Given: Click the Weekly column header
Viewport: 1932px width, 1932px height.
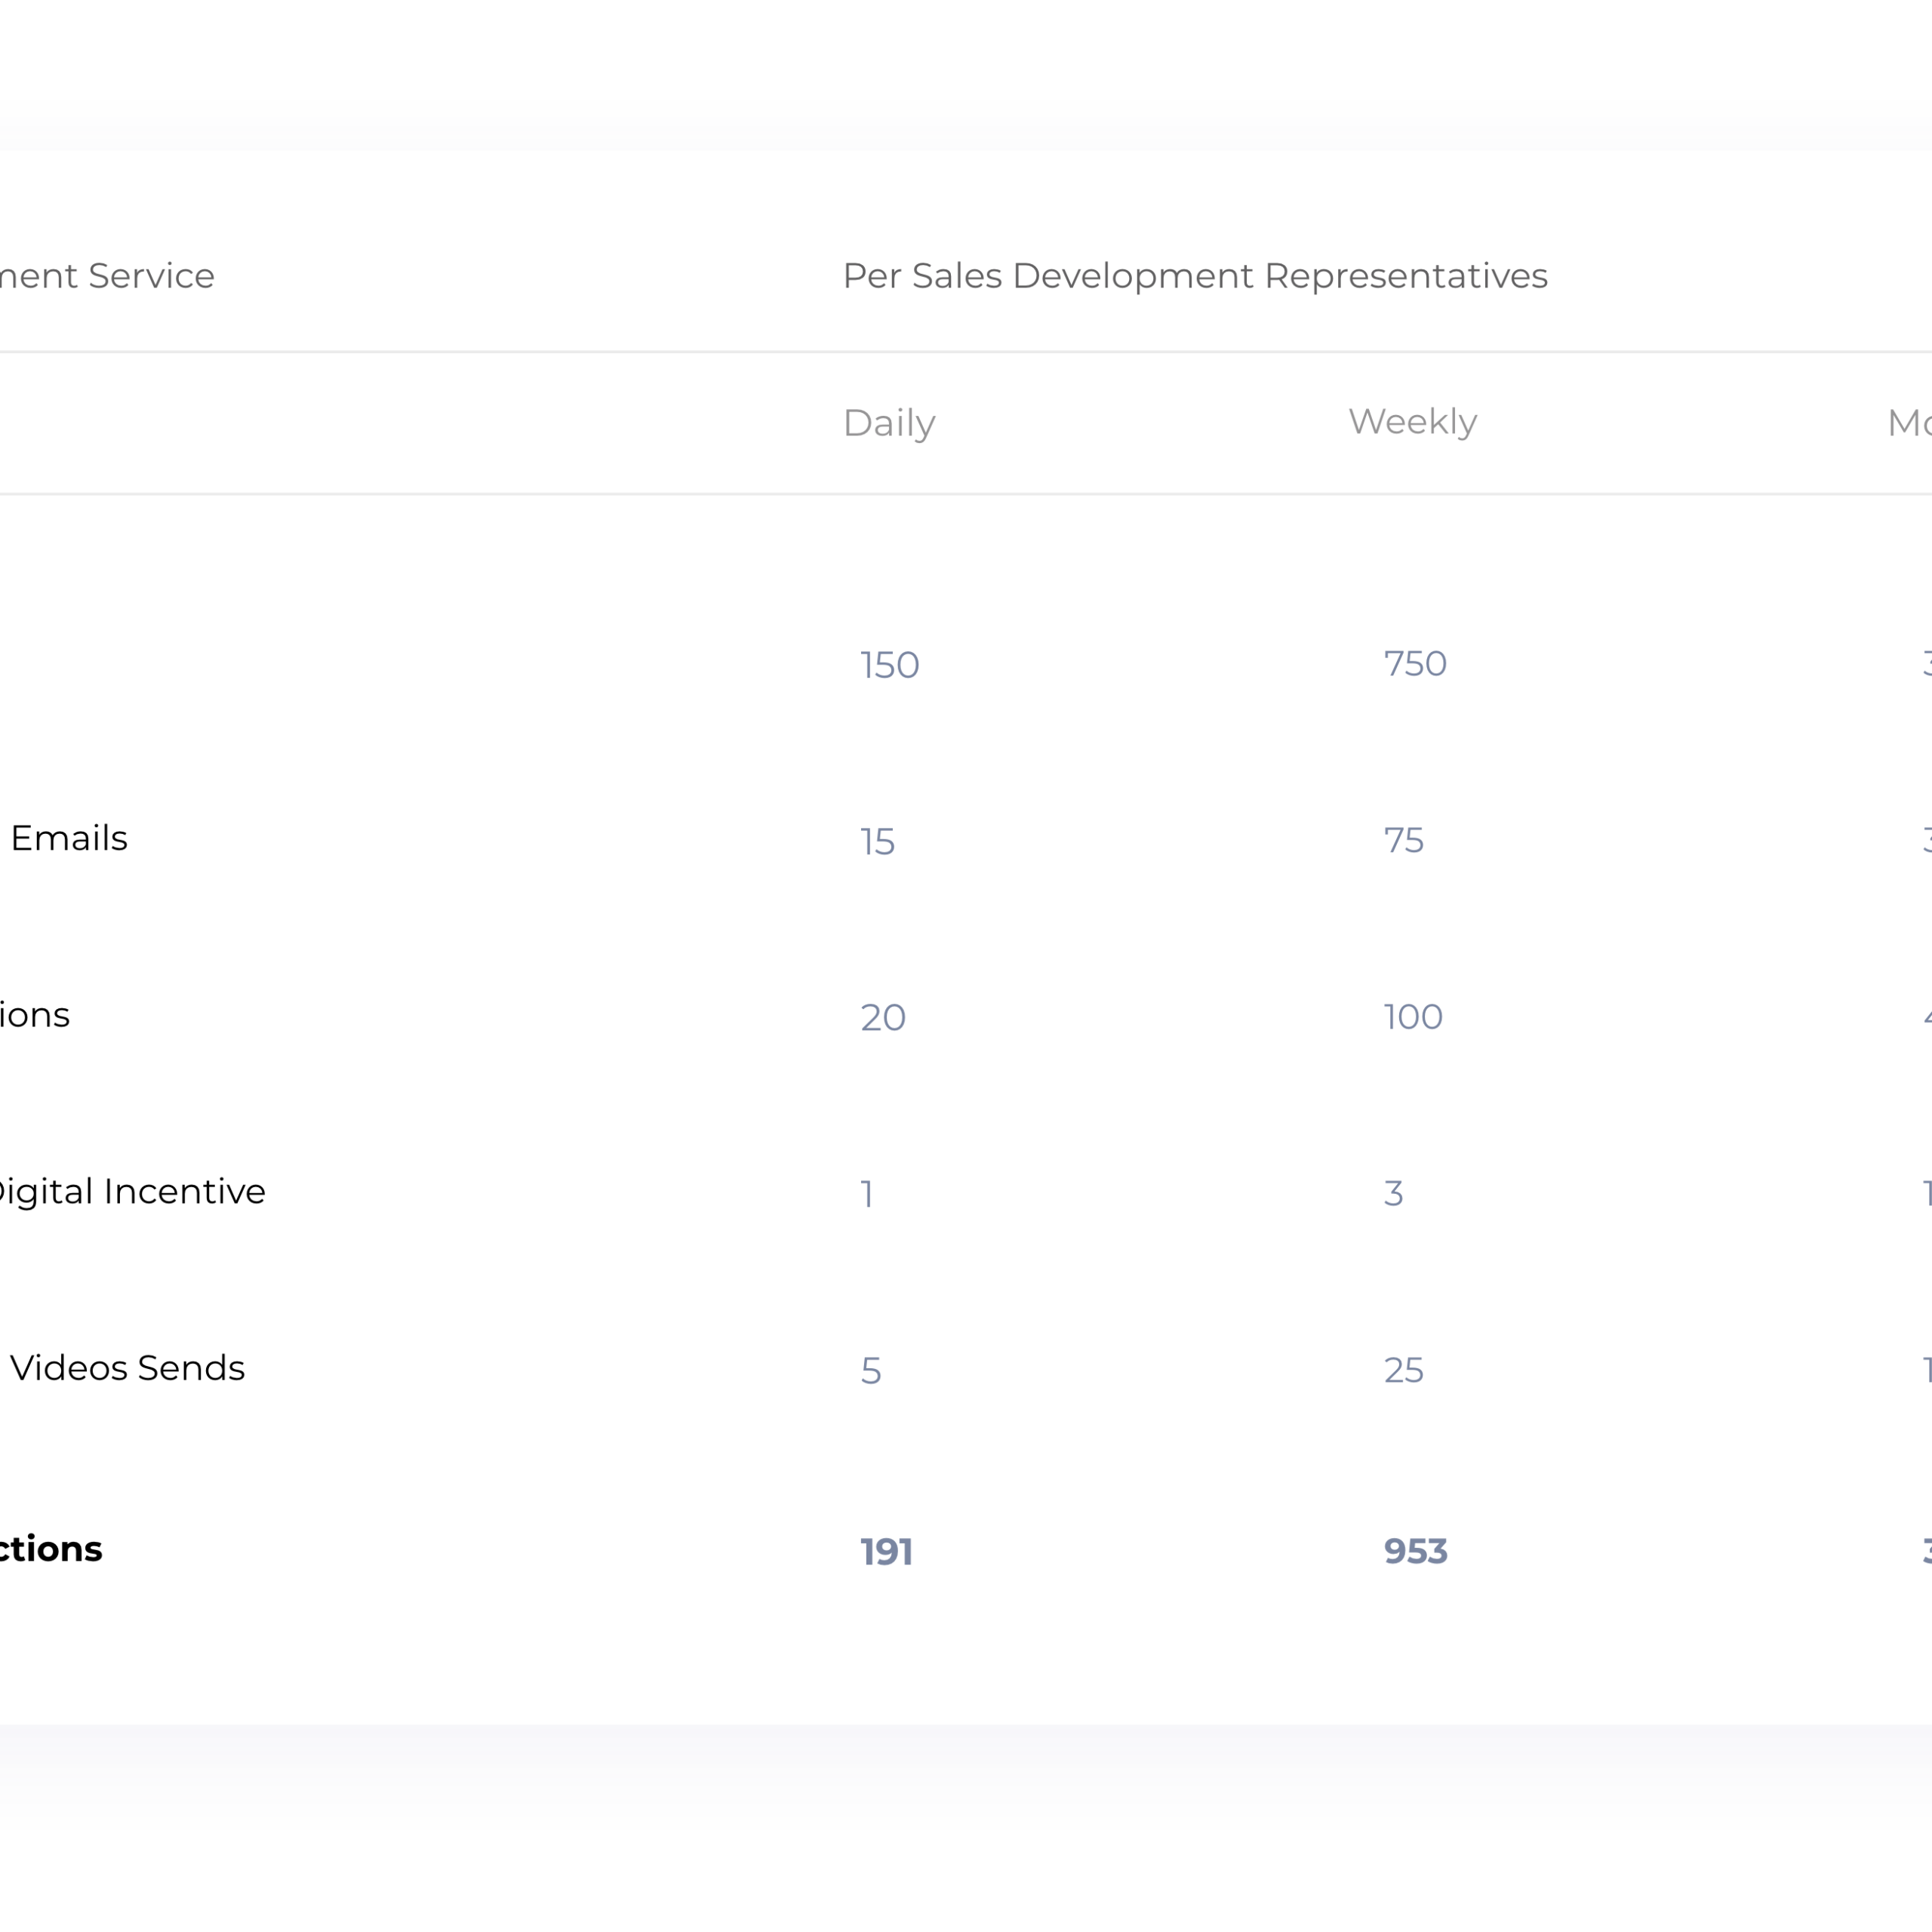Looking at the screenshot, I should click(x=1411, y=422).
